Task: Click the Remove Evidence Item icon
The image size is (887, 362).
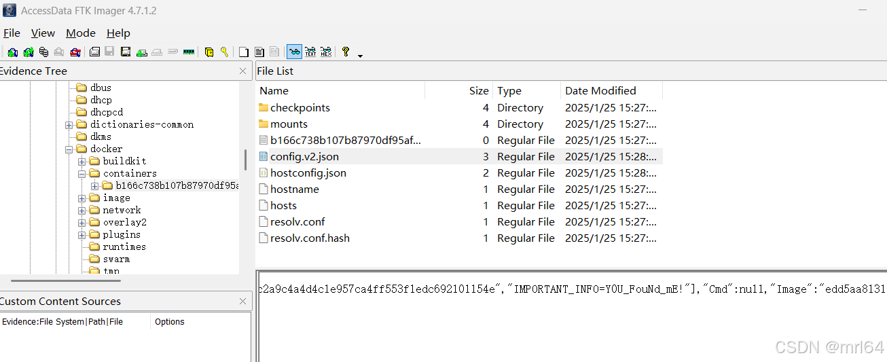Action: [59, 52]
